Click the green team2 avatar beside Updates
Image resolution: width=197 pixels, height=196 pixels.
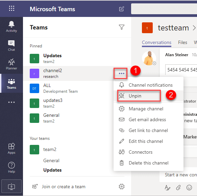click(x=34, y=59)
